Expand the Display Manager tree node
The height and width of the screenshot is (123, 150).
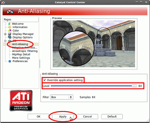pos(5,34)
